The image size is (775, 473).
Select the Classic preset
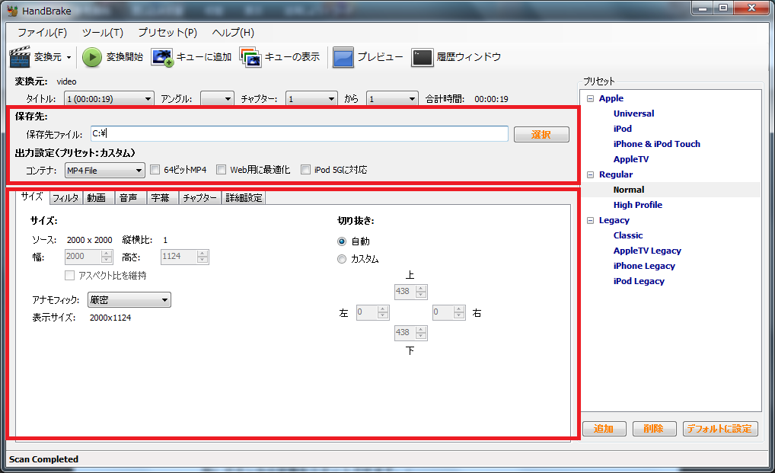click(628, 236)
